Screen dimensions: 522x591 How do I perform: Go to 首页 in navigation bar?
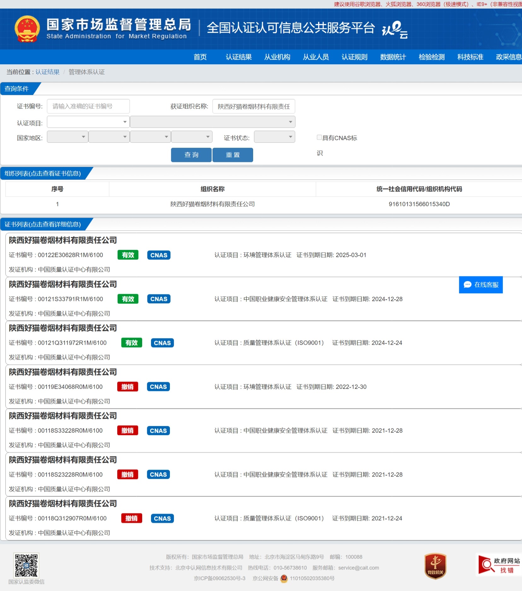[x=200, y=57]
